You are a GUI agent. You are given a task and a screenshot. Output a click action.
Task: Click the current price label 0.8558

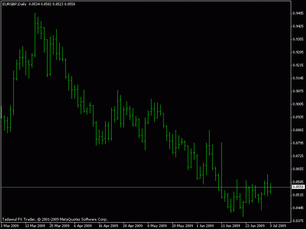point(298,187)
